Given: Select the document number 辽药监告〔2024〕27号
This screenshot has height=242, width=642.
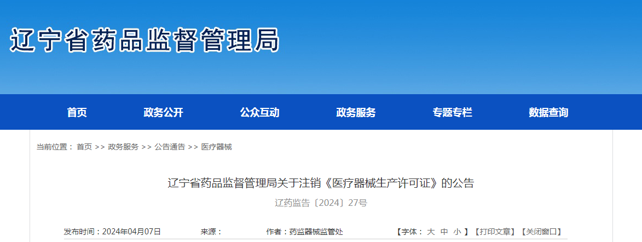Looking at the screenshot, I should (321, 203).
